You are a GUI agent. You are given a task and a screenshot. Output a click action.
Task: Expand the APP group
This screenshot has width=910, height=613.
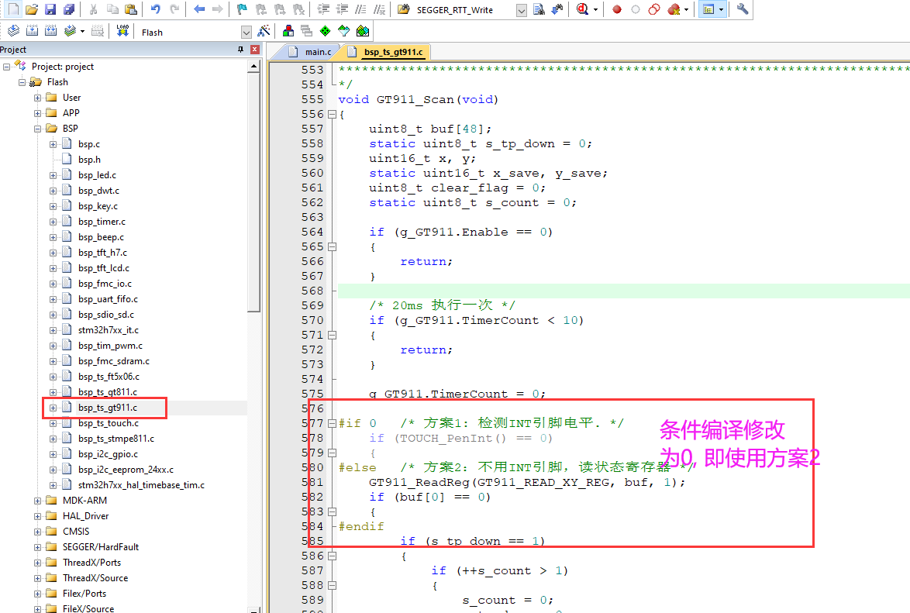(x=38, y=113)
